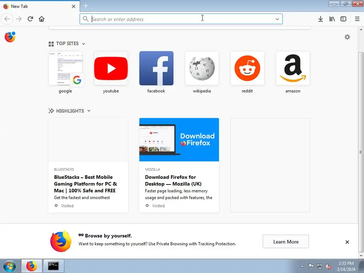Open the Command Prompt taskbar button

pos(53,266)
